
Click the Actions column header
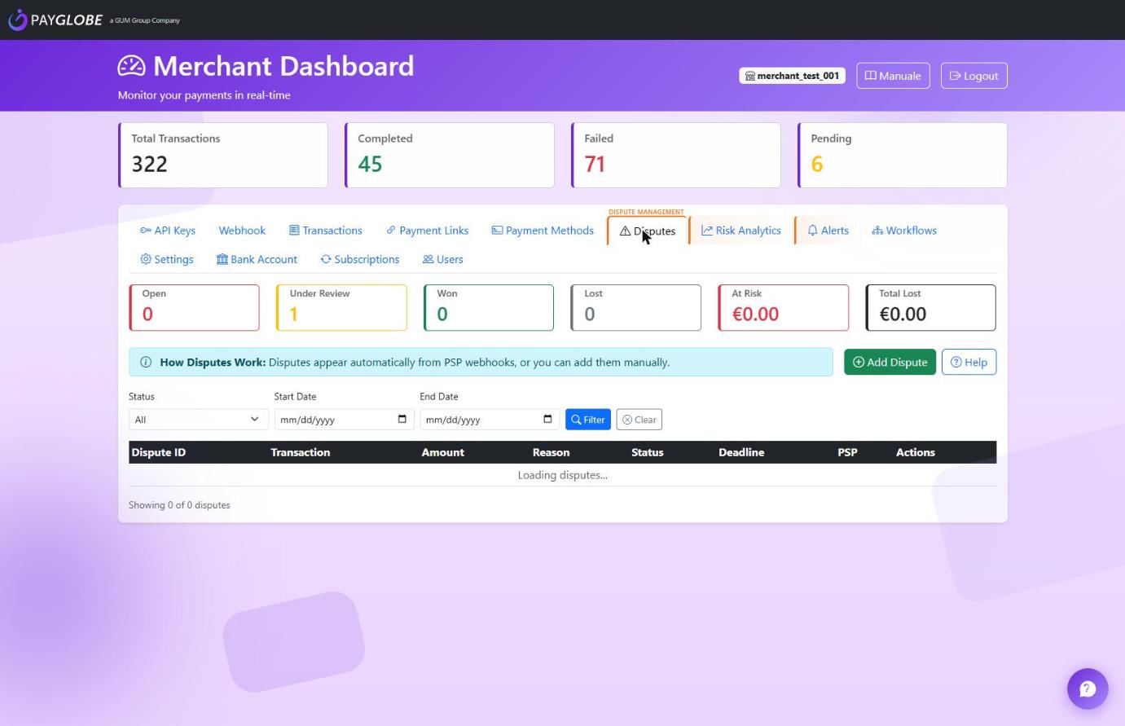pos(916,452)
